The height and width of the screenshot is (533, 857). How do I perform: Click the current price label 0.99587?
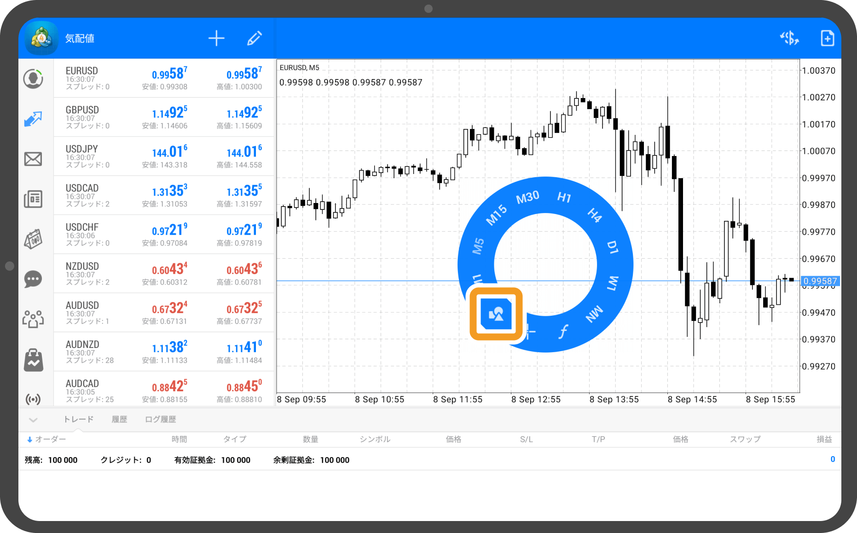click(820, 281)
